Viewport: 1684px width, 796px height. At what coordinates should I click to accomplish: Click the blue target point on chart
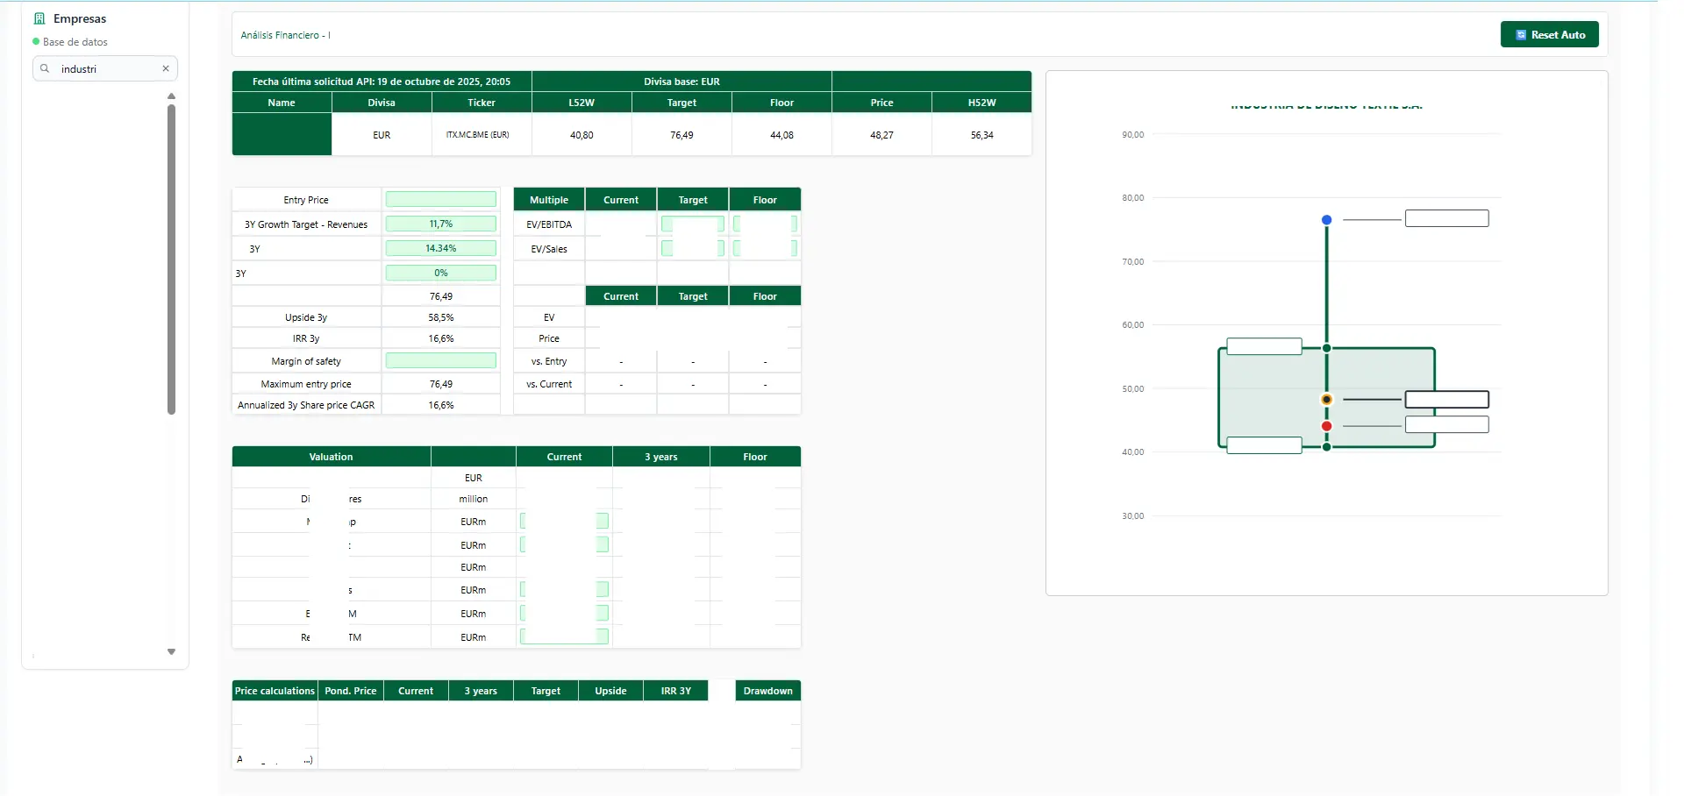pos(1326,220)
